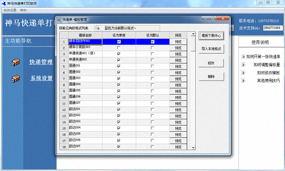Preview the 韵达001 template
Viewport: 285px width, 171px height.
pyautogui.click(x=178, y=110)
